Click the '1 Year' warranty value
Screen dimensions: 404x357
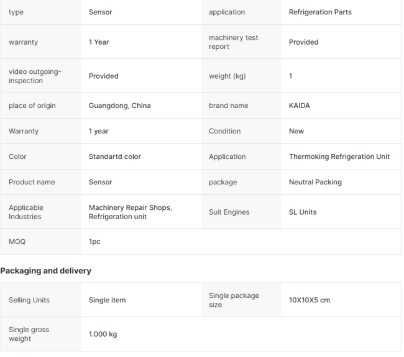coord(99,42)
